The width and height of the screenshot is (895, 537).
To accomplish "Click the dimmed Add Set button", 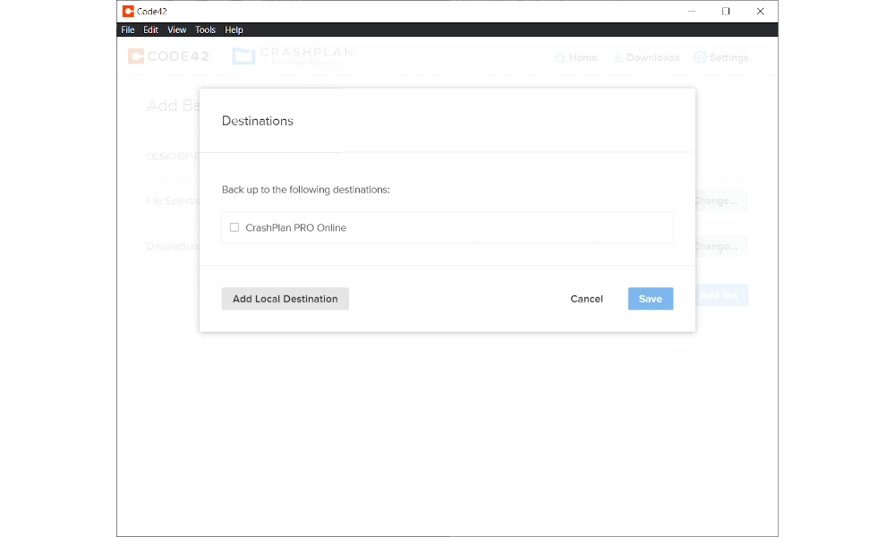I will [721, 295].
